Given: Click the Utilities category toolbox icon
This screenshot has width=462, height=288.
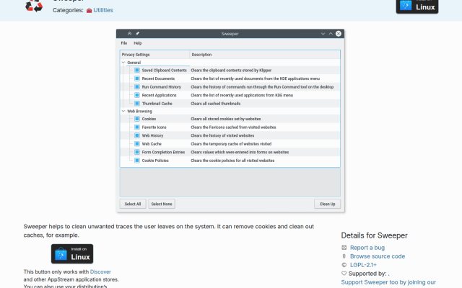Looking at the screenshot, I should (89, 11).
